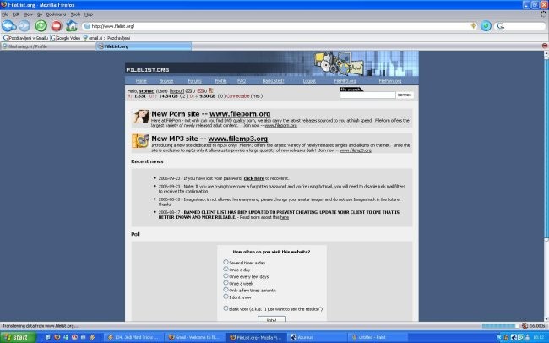Open the Home page icon in the toolbar
This screenshot has width=549, height=343.
[x=72, y=25]
